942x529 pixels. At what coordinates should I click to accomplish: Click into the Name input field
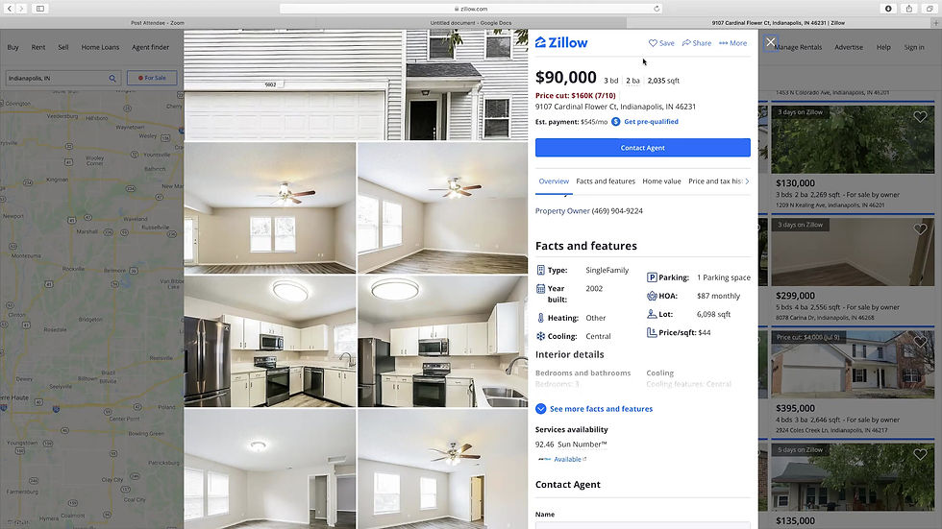pyautogui.click(x=643, y=525)
